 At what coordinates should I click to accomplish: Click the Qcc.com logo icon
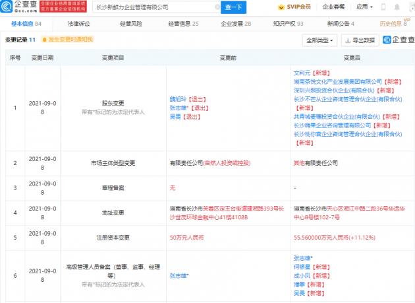(7, 7)
